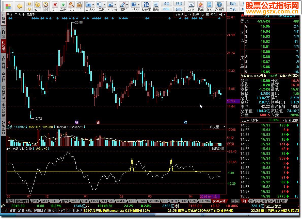Toggle 均线 moving average display
The width and height of the screenshot is (302, 219).
(188, 15)
